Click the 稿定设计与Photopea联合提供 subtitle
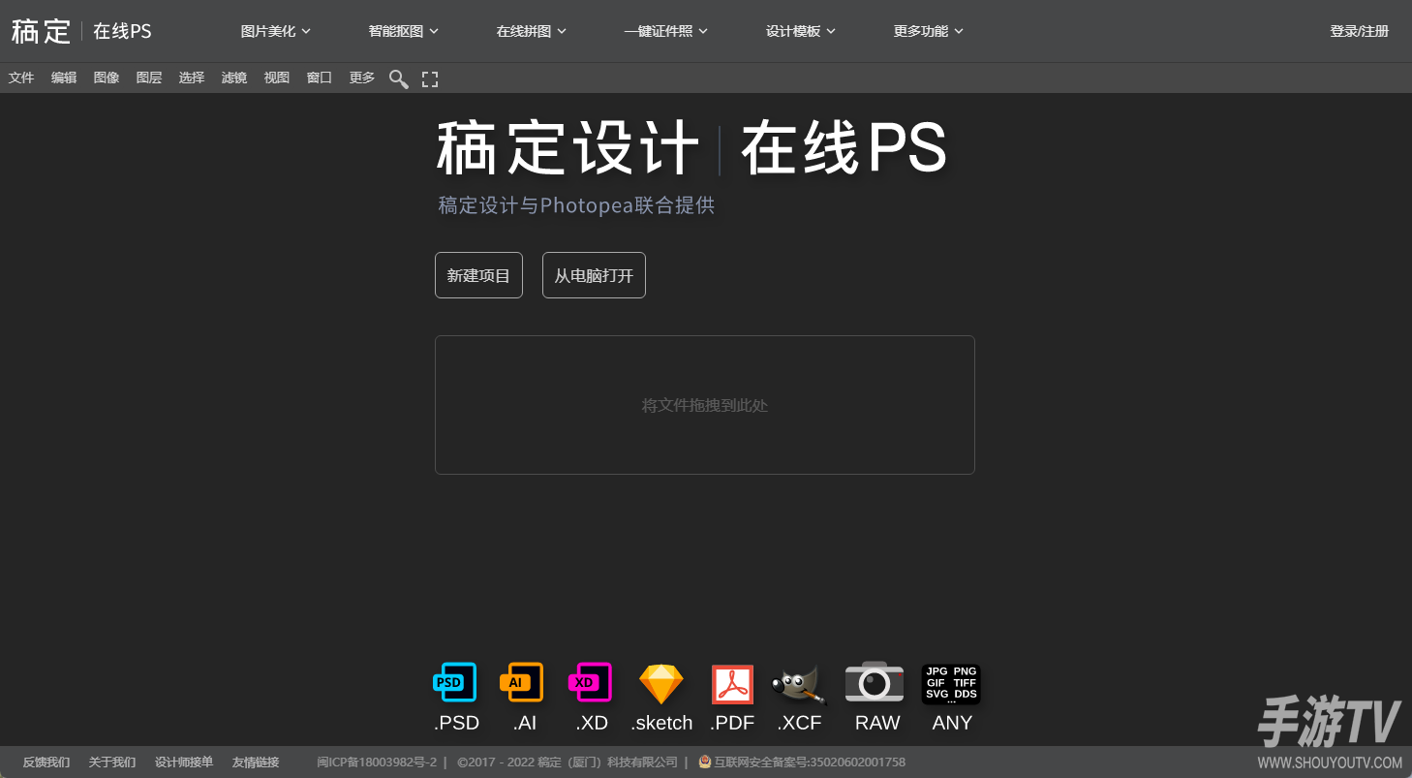The width and height of the screenshot is (1412, 778). 576,205
